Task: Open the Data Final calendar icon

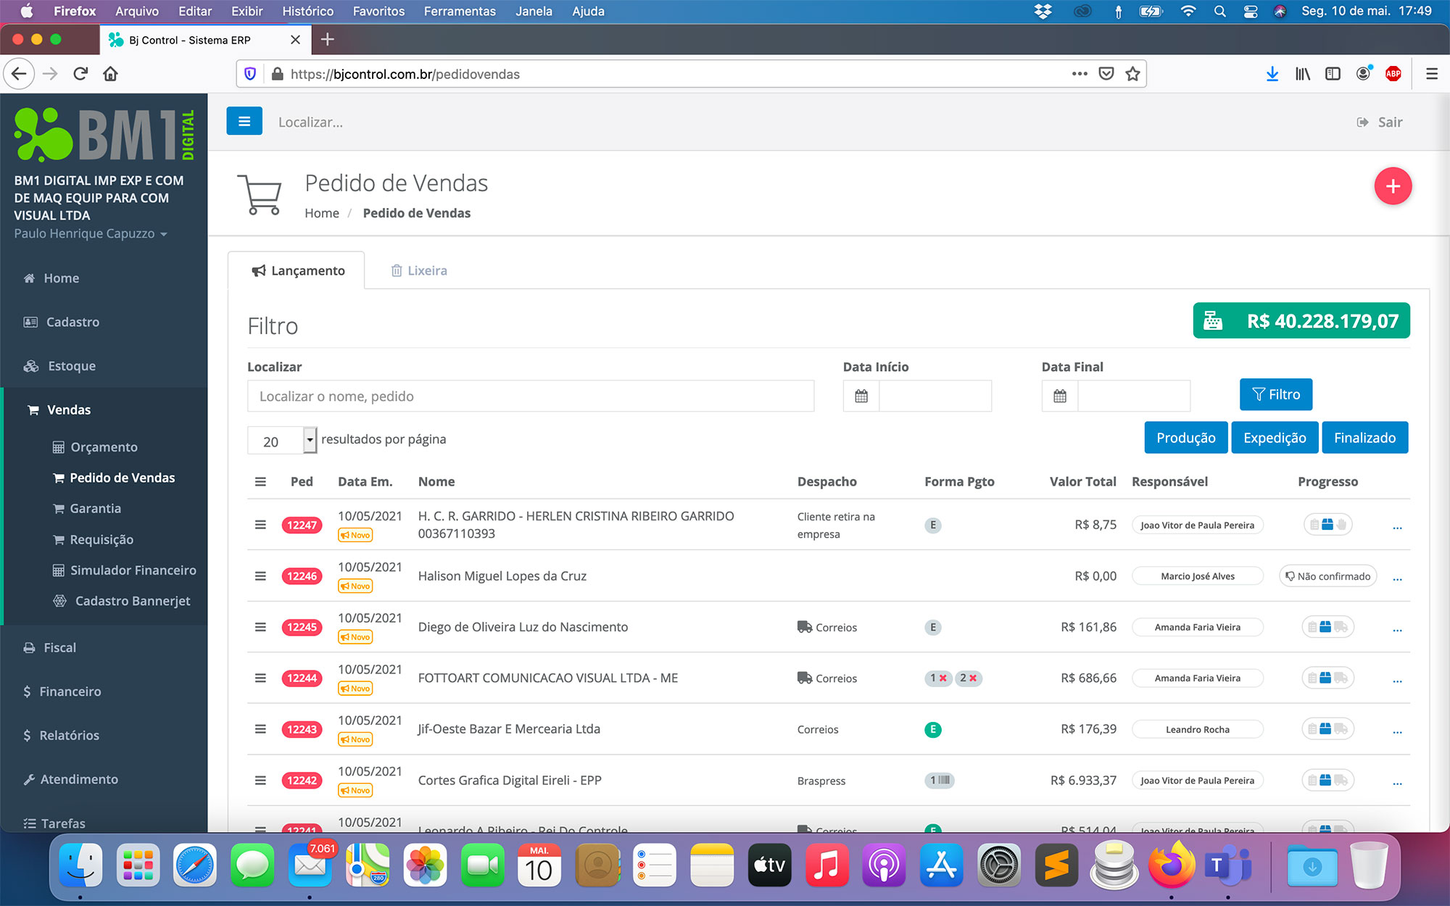Action: point(1059,396)
